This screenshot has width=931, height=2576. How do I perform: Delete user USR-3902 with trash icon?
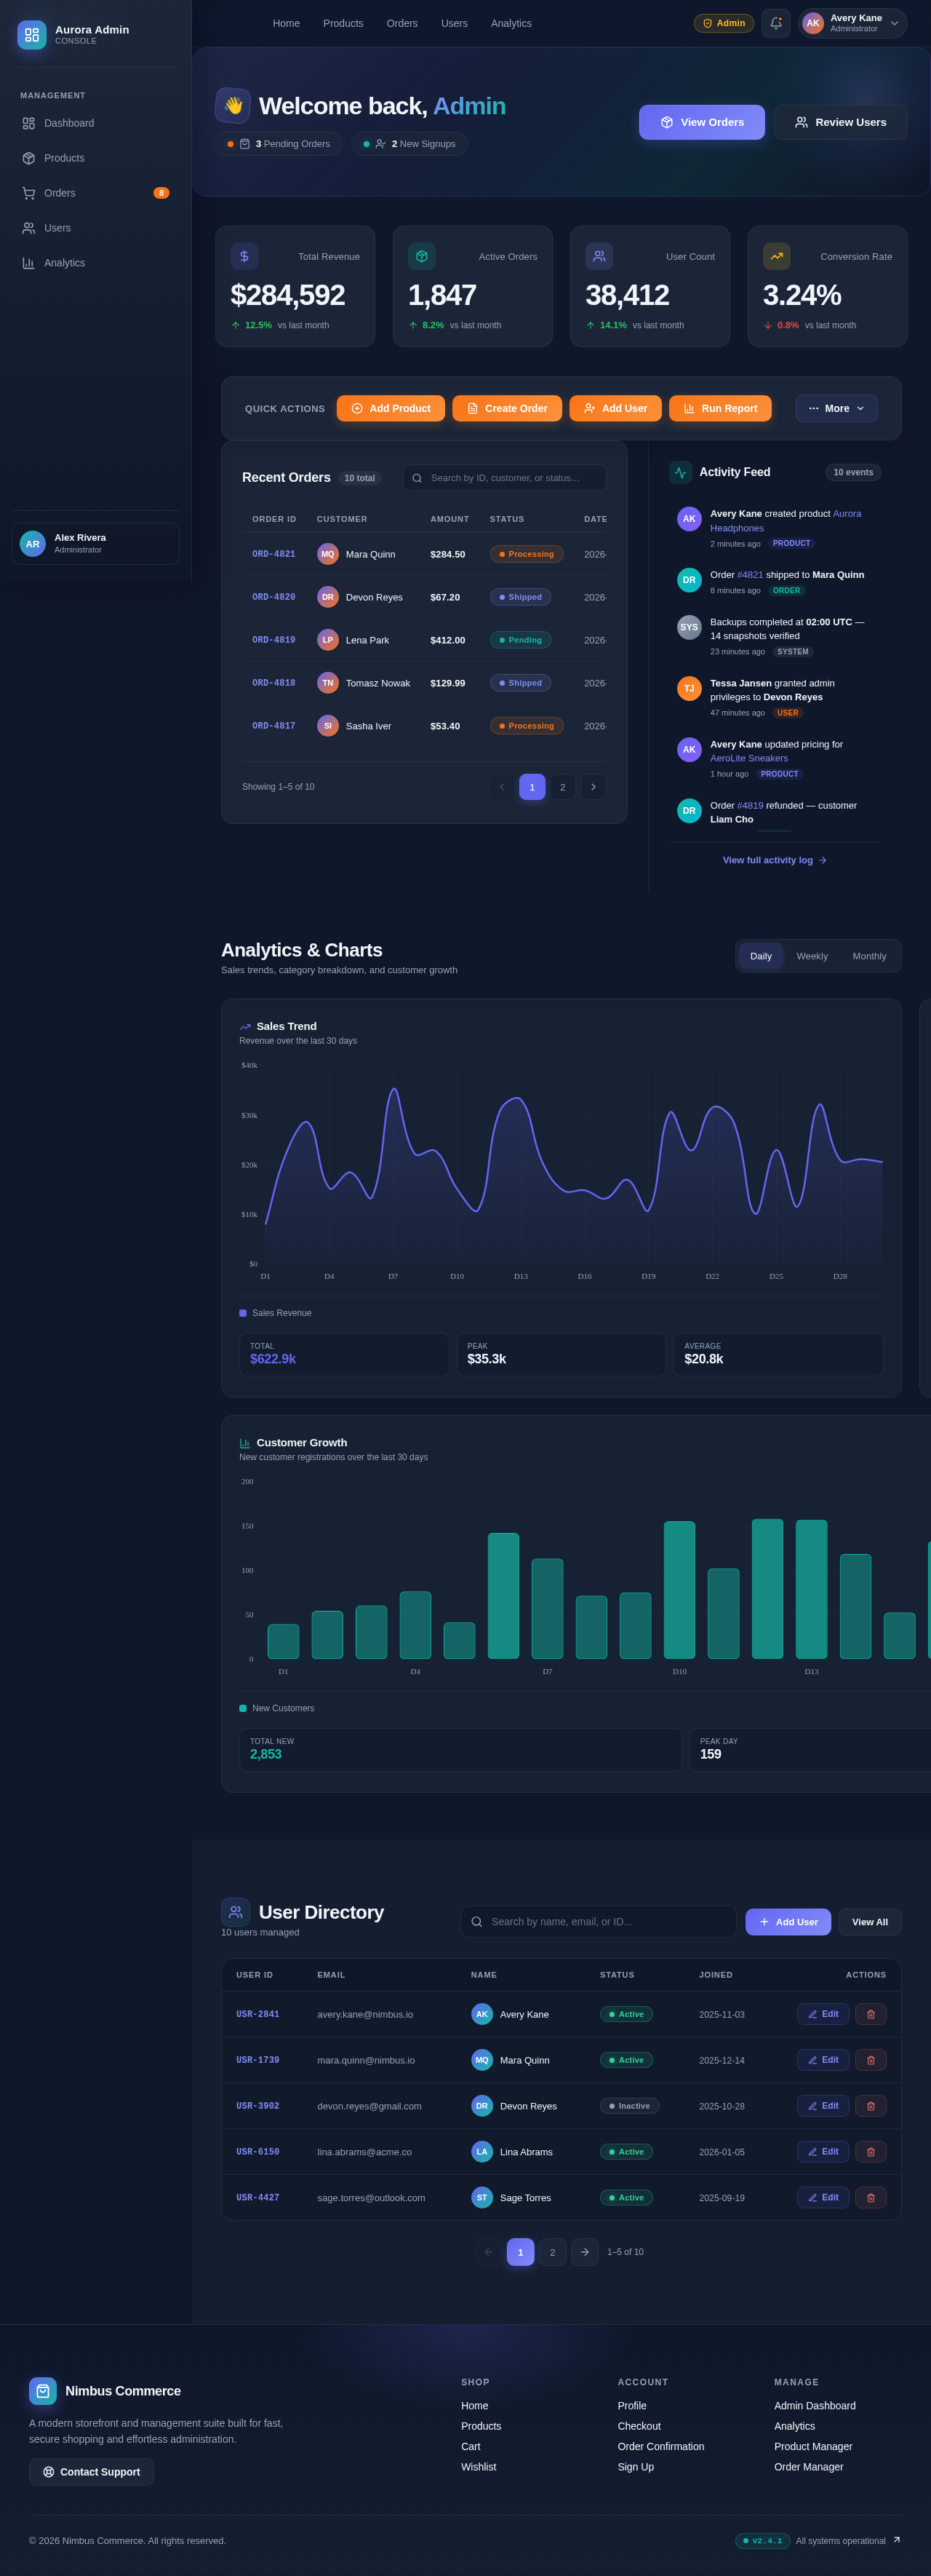[x=870, y=2105]
